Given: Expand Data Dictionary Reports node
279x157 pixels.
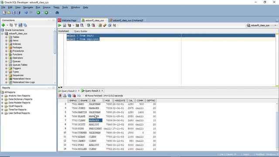Looking at the screenshot, I should [2, 99].
